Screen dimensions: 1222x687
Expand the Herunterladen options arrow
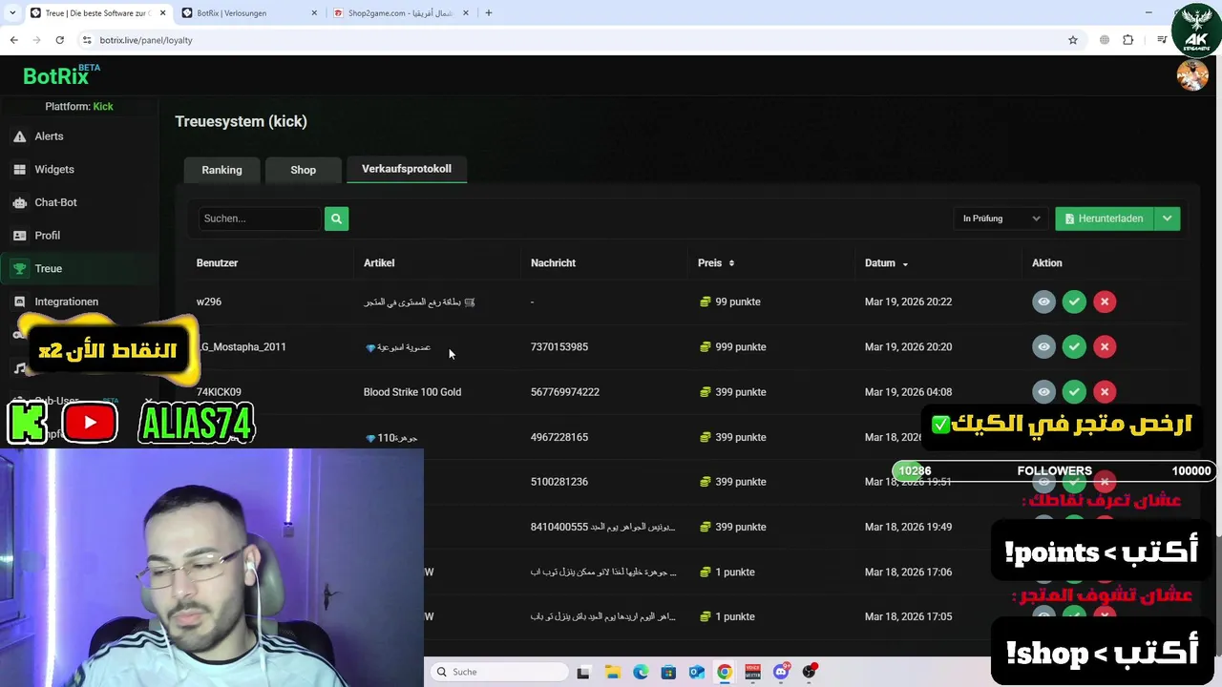point(1168,219)
